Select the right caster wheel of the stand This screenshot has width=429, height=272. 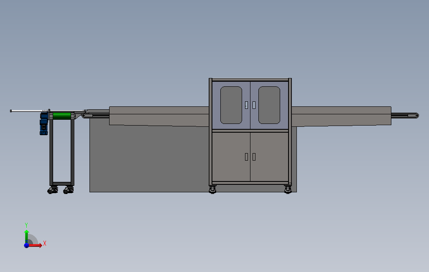point(69,190)
